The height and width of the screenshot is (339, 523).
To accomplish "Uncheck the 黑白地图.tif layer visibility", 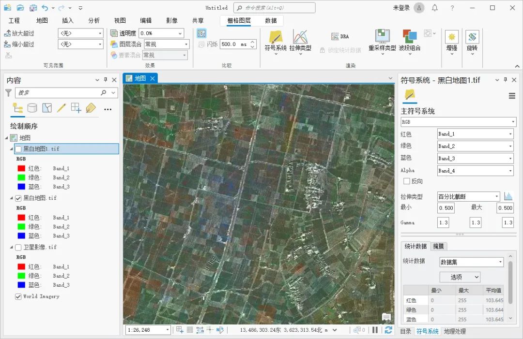I will coord(18,198).
